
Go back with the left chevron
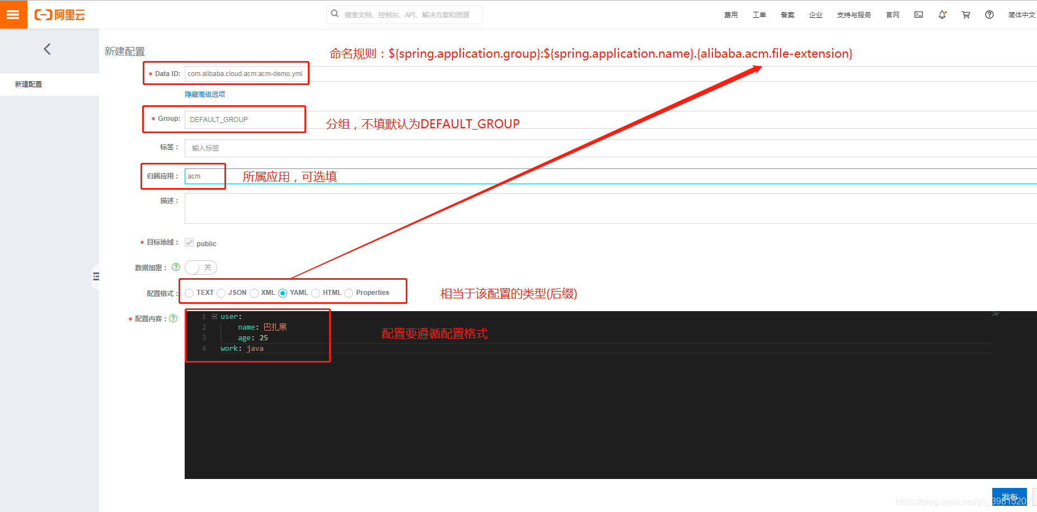(x=47, y=49)
